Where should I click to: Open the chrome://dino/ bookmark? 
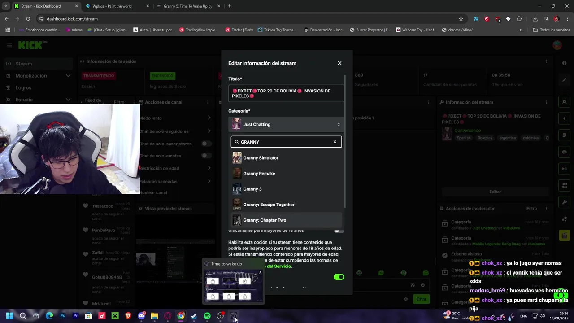coord(457,30)
